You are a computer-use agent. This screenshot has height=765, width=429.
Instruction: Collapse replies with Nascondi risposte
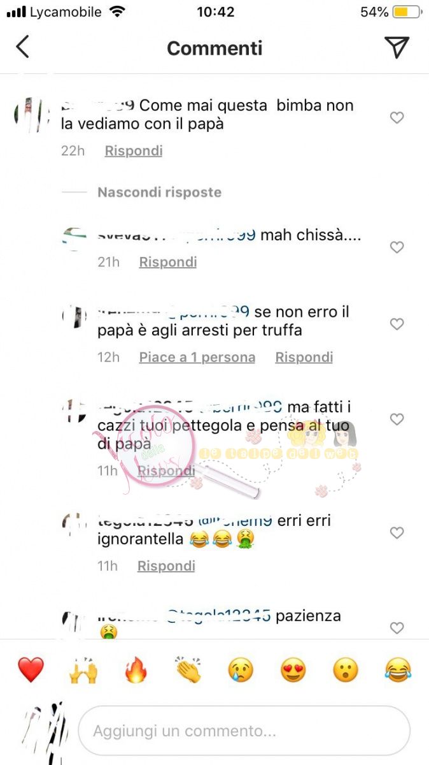point(159,192)
